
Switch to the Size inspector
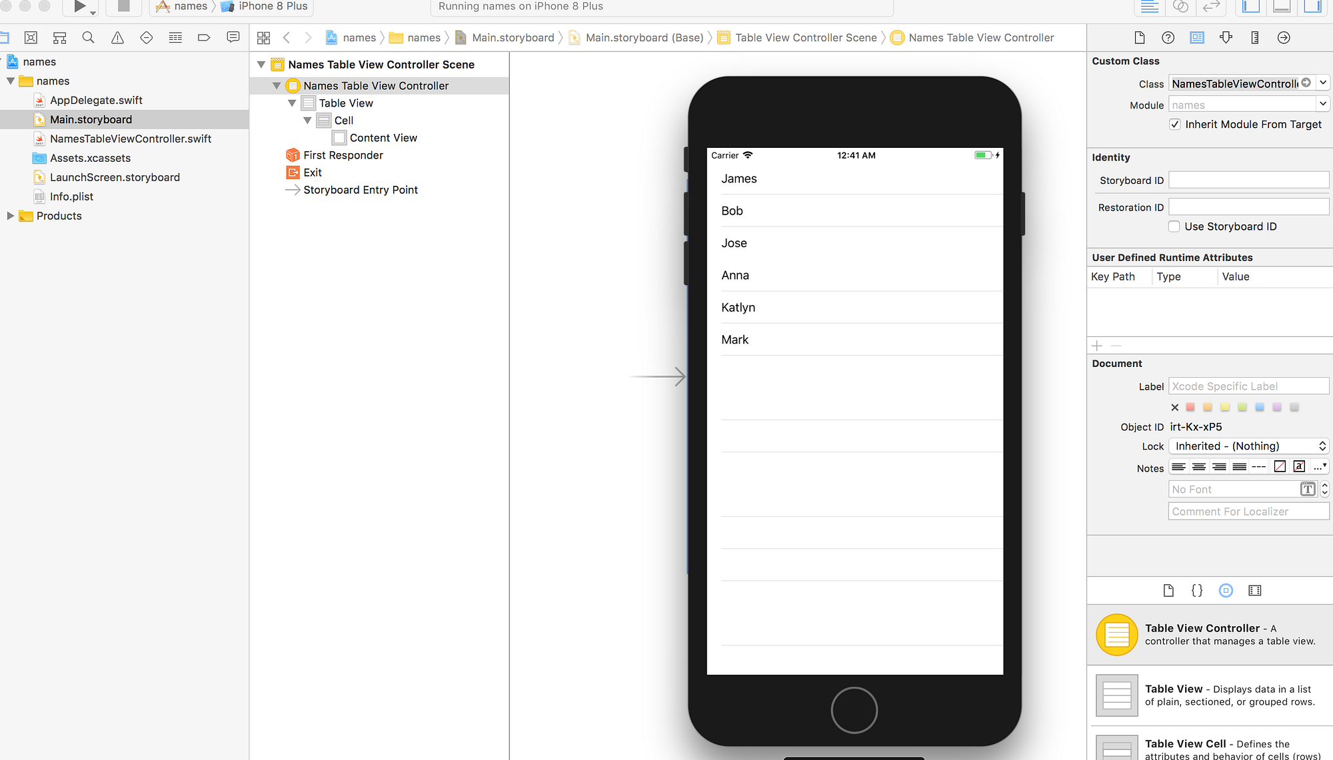coord(1255,37)
